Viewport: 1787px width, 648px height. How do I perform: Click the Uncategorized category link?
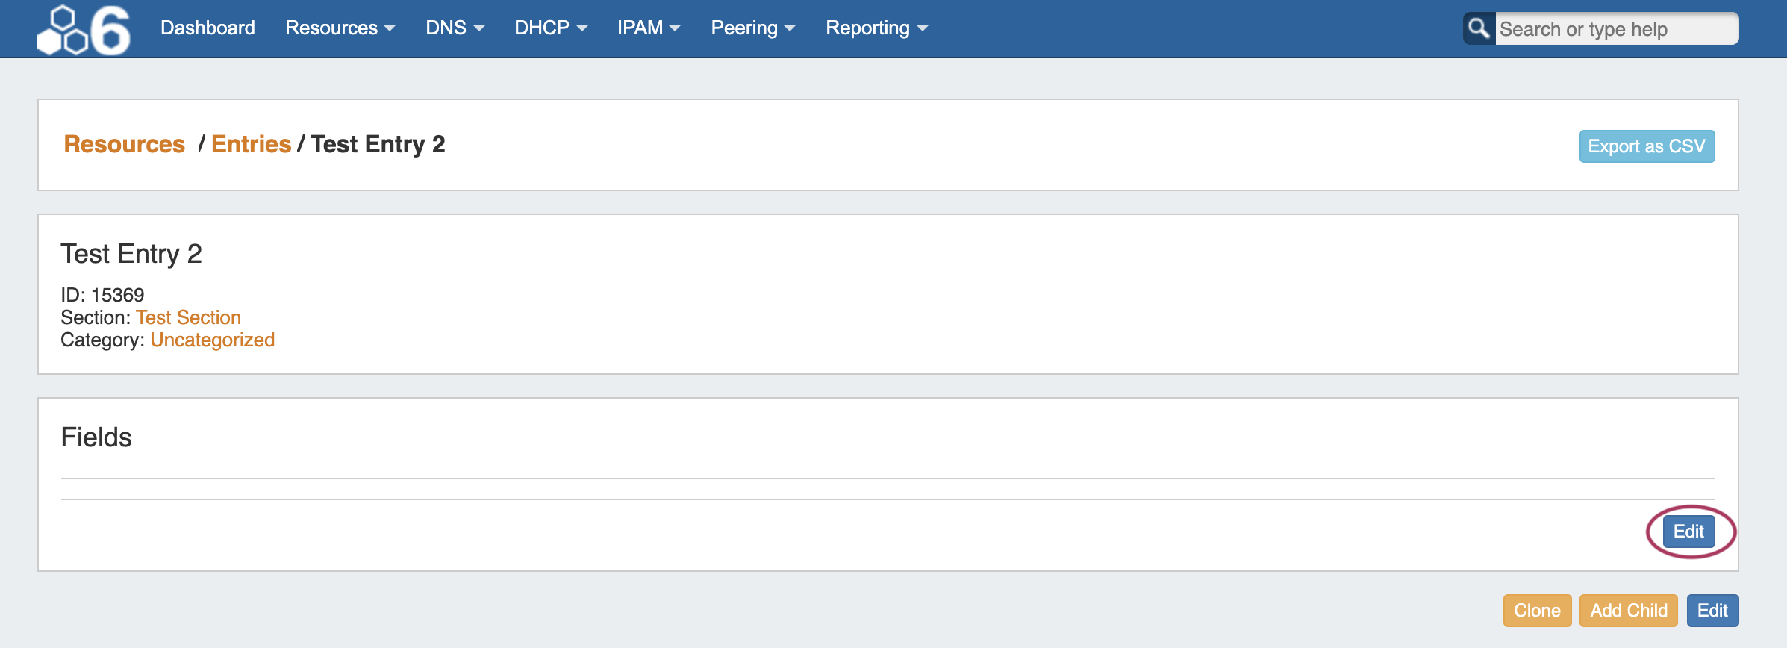[x=212, y=340]
